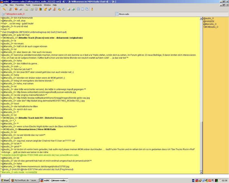This screenshot has height=183, width=229.
Task: Open the Tools menu
Action: point(28,5)
